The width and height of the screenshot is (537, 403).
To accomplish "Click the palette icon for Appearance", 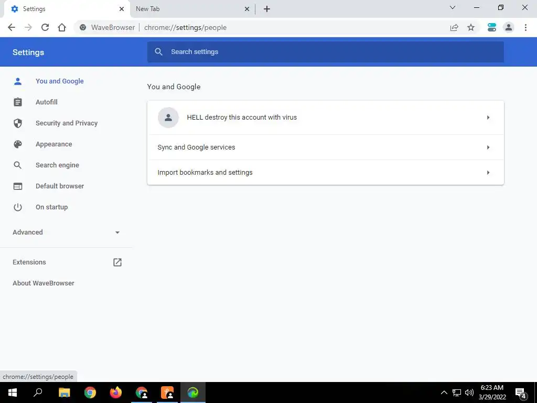I will click(18, 144).
